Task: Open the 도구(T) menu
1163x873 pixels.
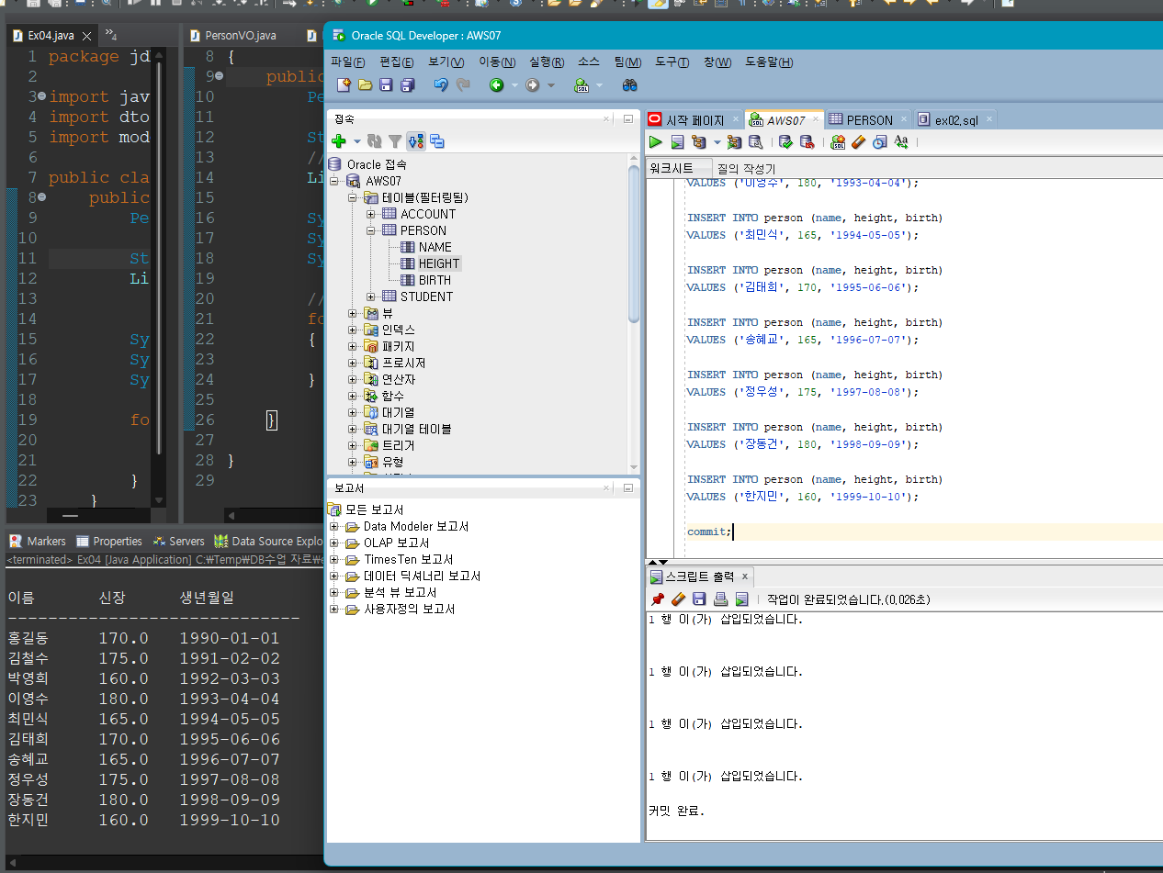Action: (x=672, y=62)
